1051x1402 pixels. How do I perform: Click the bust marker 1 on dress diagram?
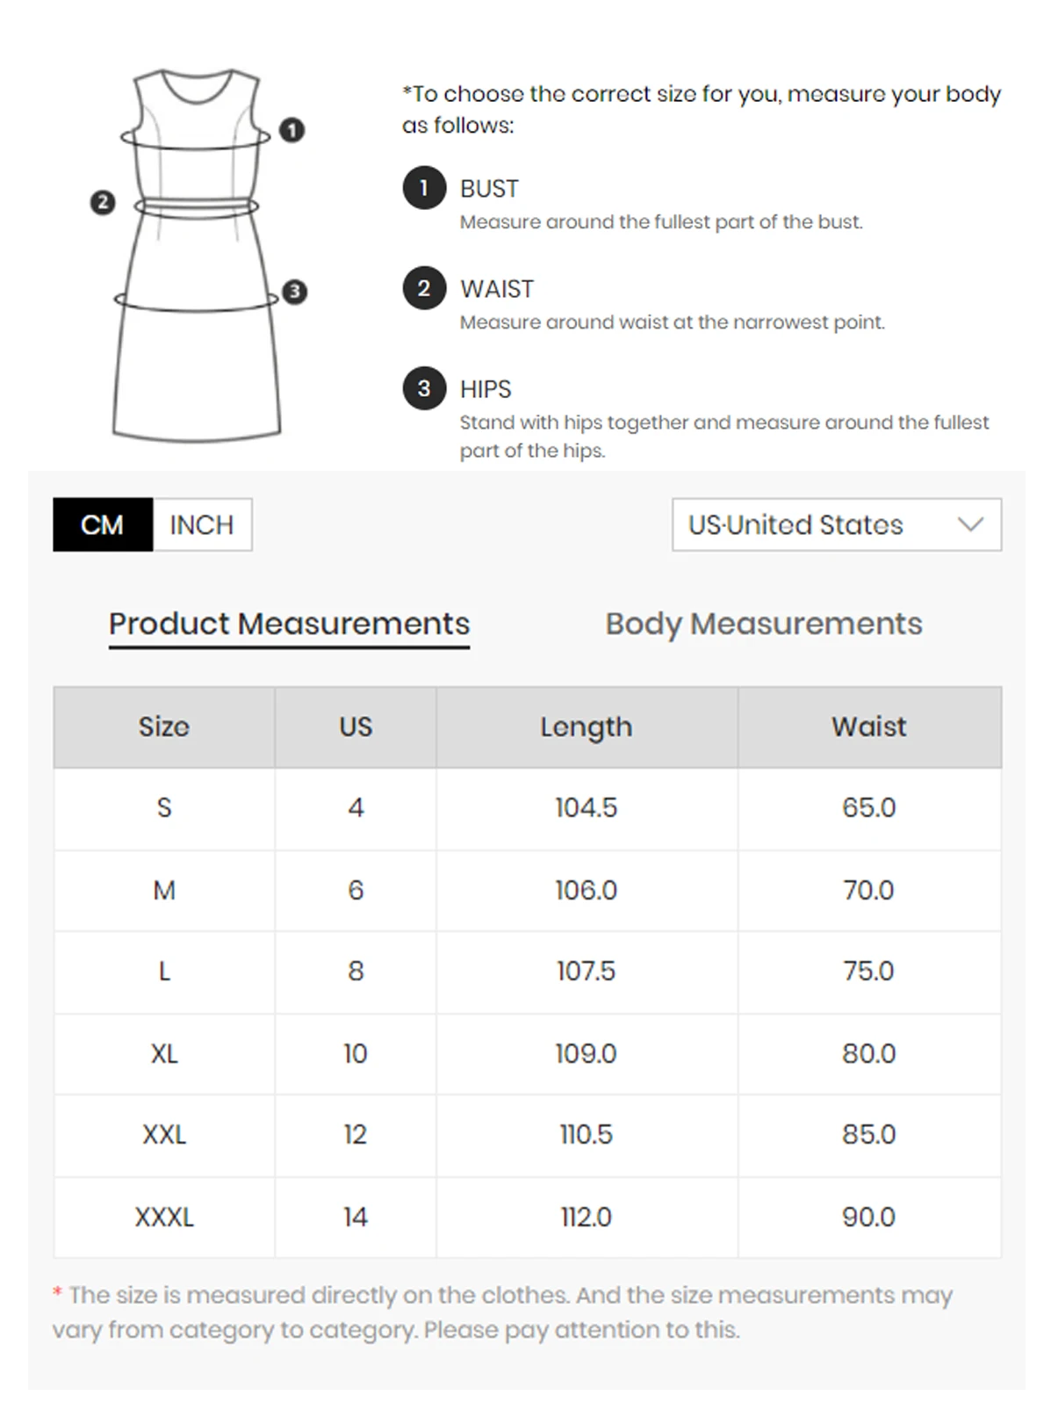click(292, 130)
